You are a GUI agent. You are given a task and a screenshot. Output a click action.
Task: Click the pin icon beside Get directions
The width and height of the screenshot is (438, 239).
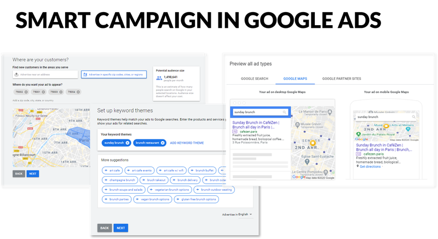(358, 166)
